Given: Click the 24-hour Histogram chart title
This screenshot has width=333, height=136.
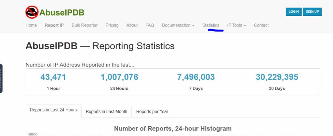Looking at the screenshot, I should click(173, 129).
